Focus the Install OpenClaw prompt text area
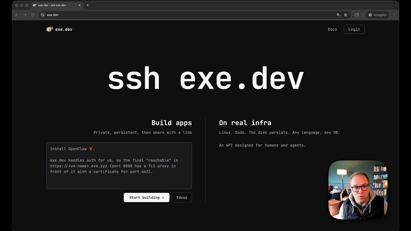 point(119,166)
